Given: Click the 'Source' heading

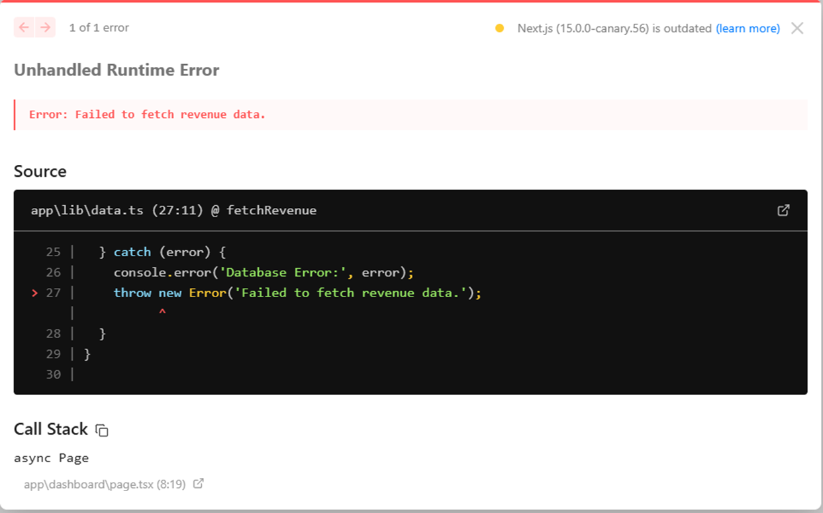Looking at the screenshot, I should (40, 171).
